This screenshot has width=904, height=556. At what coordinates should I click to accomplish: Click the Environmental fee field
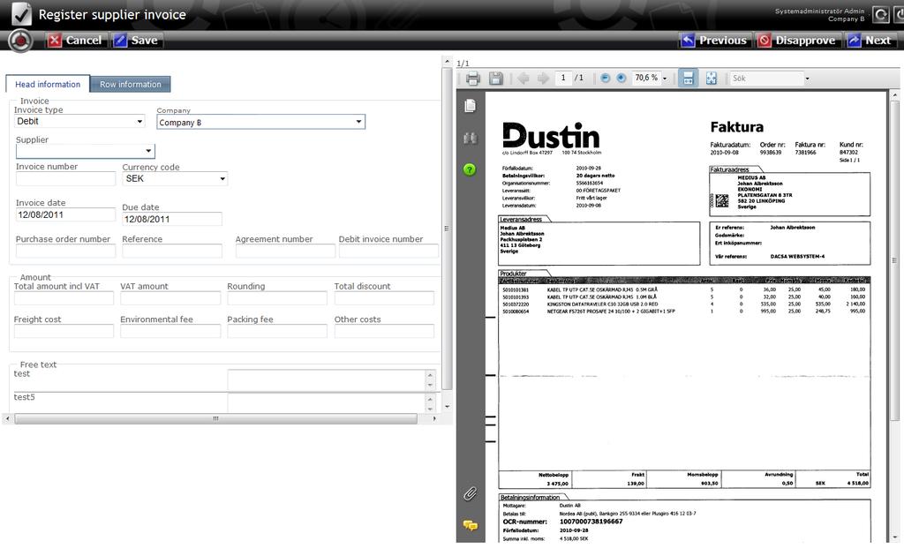170,331
